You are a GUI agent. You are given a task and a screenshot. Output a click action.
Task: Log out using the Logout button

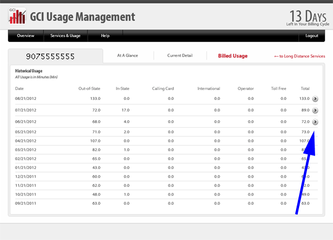(x=312, y=36)
